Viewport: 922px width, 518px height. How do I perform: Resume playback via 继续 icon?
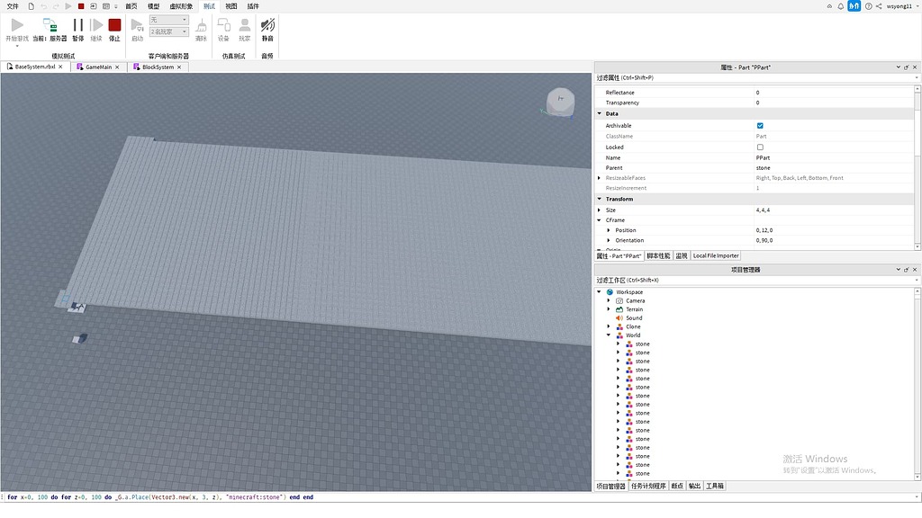95,25
